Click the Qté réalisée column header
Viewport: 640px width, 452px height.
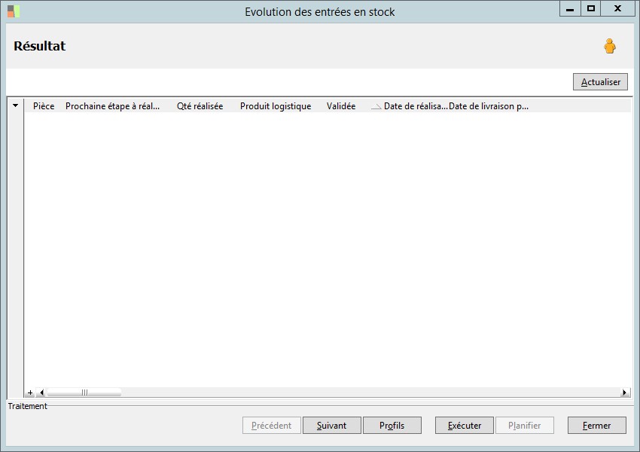click(x=200, y=106)
